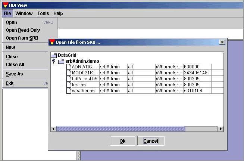244x161 pixels.
Task: Select the srbAdmin.demo collection label
Action: click(82, 61)
